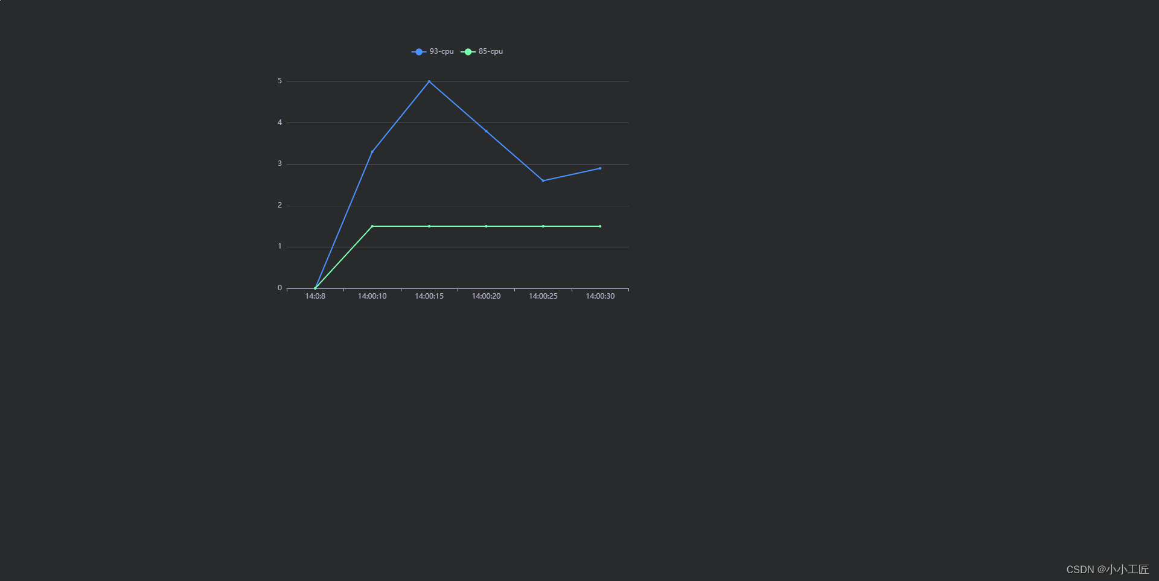
Task: Click the y-axis label 4
Action: (x=279, y=122)
